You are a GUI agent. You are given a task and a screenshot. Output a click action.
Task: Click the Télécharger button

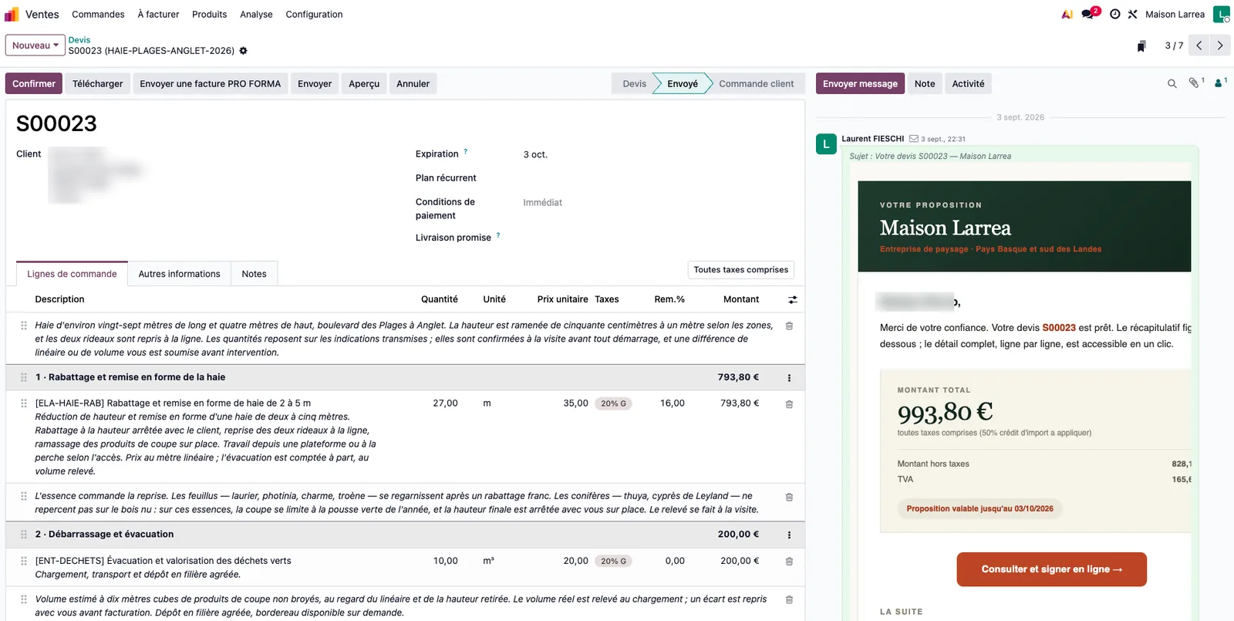tap(98, 83)
